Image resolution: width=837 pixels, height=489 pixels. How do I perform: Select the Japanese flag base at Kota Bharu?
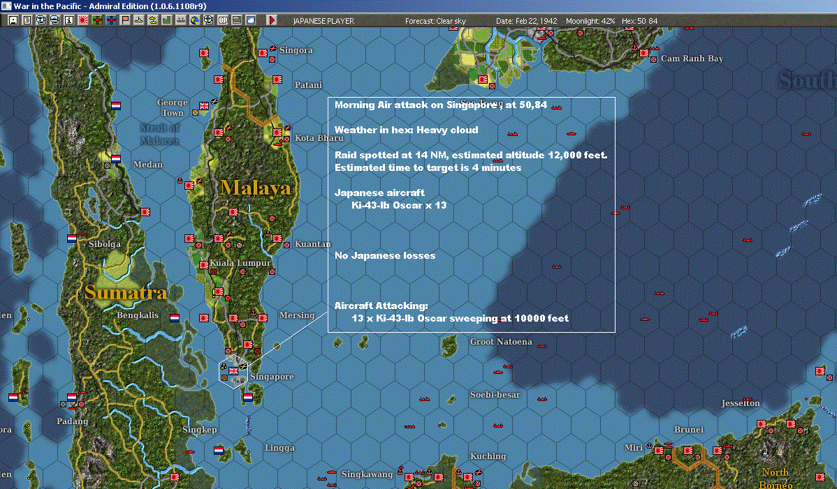pos(277,132)
